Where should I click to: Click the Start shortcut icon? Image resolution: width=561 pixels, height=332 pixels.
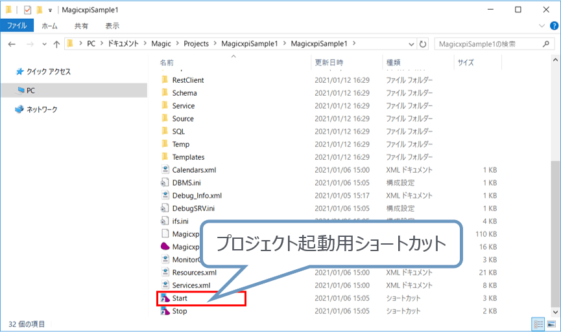[165, 298]
